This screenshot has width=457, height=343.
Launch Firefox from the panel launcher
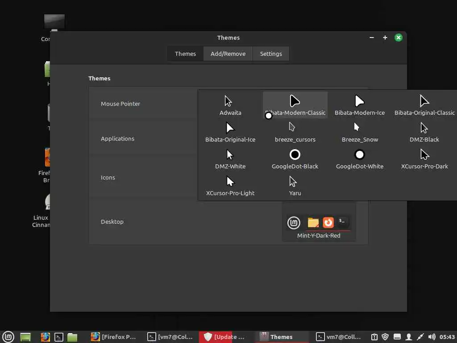[45, 337]
